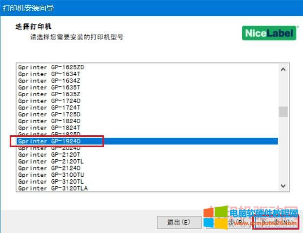Click the scrollbar down arrow

click(283, 186)
